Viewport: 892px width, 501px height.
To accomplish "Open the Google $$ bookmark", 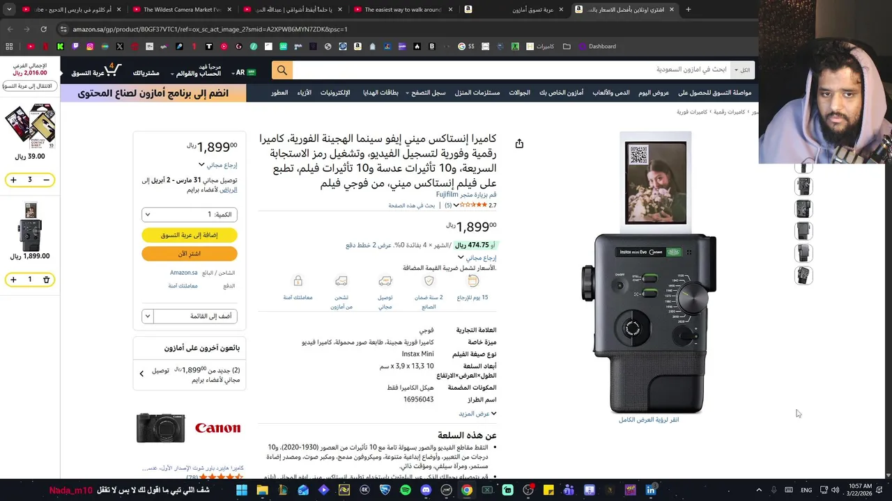I will click(x=466, y=47).
